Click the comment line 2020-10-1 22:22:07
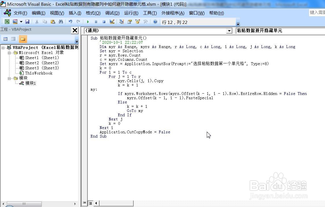 tap(121, 42)
